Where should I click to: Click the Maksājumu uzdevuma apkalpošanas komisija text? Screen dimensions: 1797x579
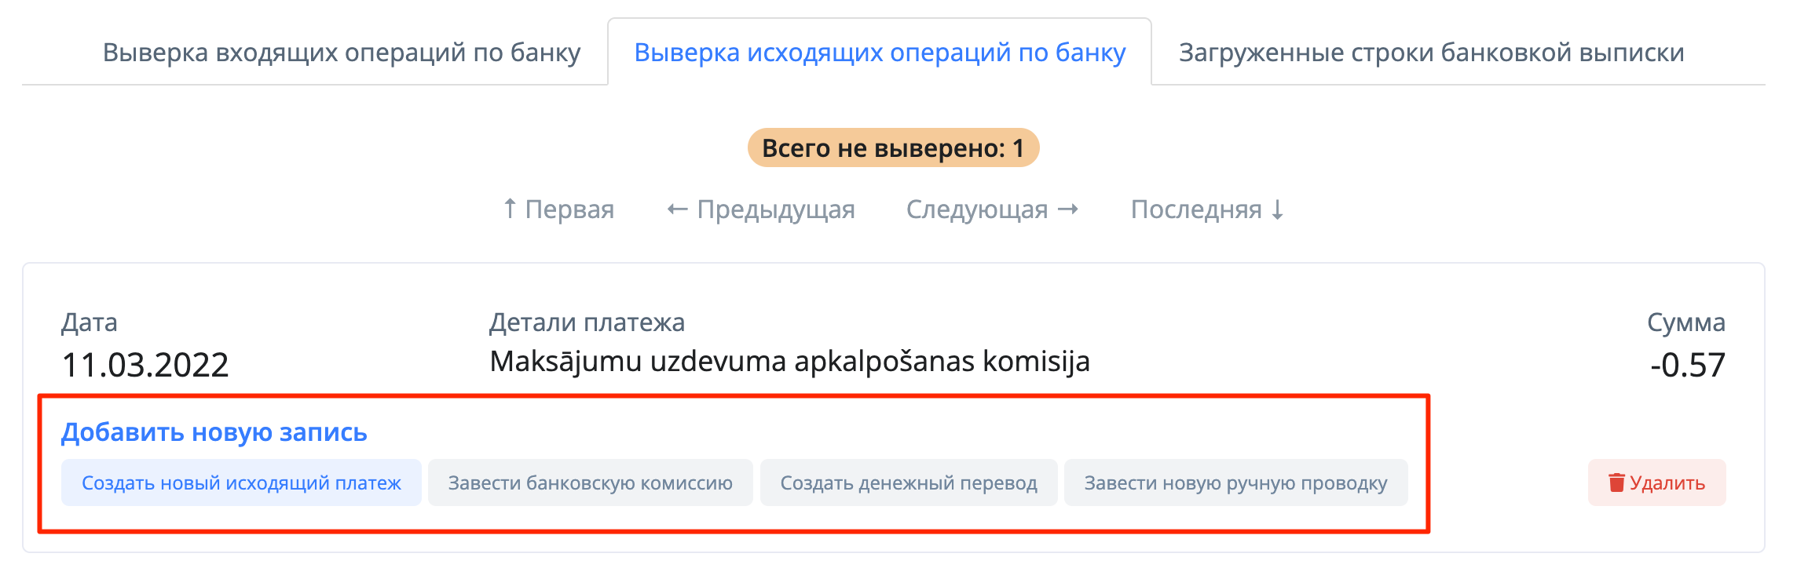(789, 362)
